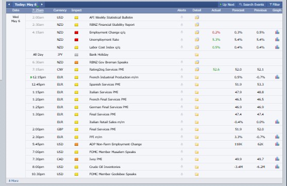Open detail folder for Crude Oil Inventories
This screenshot has width=287, height=186.
197,167
